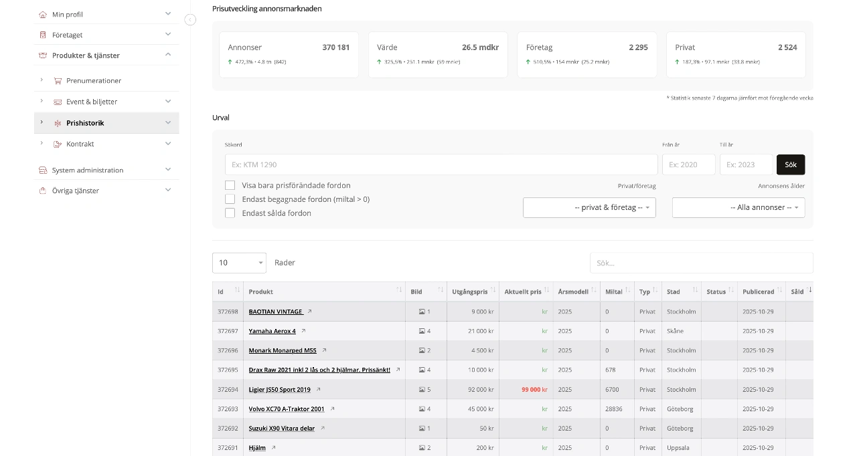Check Endast begagnade fordon option

[x=230, y=199]
